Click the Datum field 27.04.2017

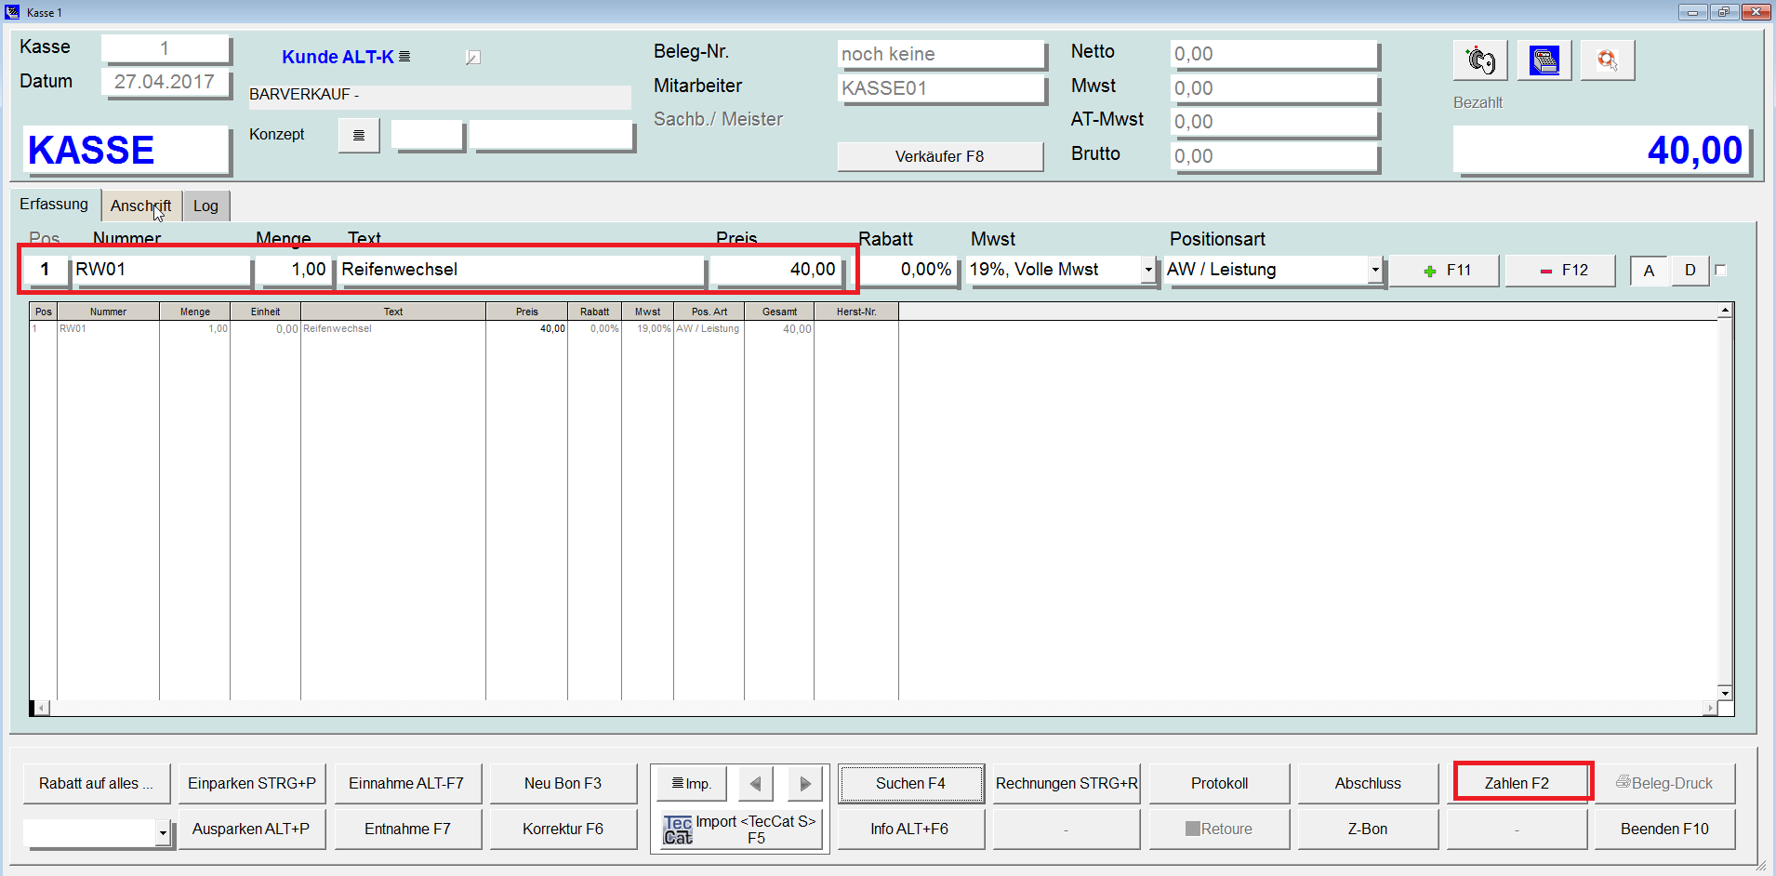click(x=165, y=82)
